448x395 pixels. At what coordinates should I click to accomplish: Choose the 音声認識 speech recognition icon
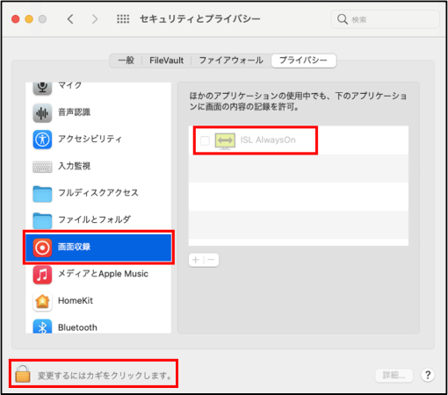click(42, 112)
